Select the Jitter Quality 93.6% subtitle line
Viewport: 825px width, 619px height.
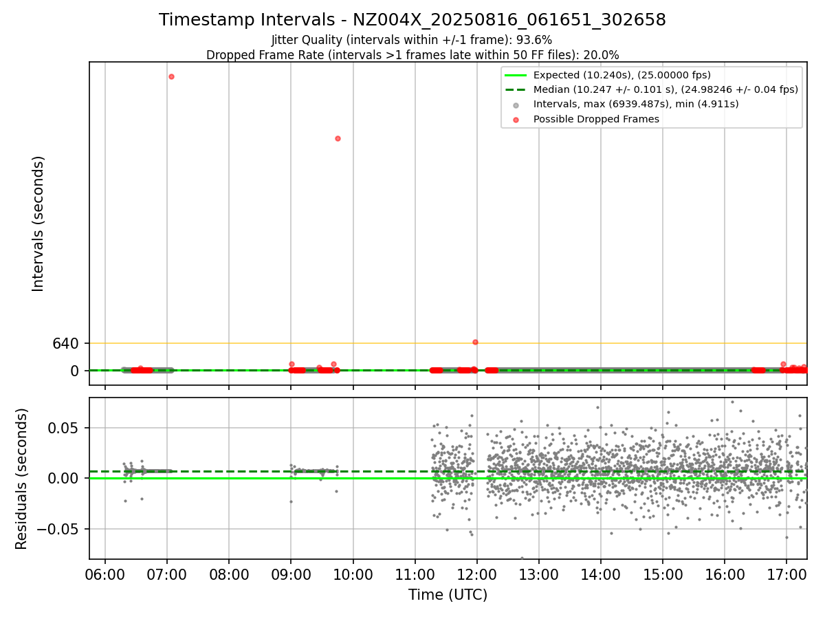pos(412,40)
